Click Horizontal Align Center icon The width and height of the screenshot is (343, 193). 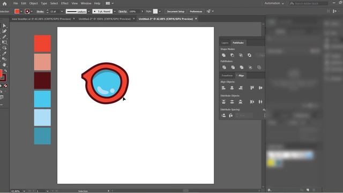pyautogui.click(x=232, y=88)
